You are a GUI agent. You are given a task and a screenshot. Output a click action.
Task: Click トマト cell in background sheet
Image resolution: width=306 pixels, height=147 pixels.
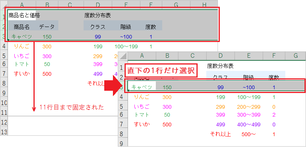click(21, 64)
